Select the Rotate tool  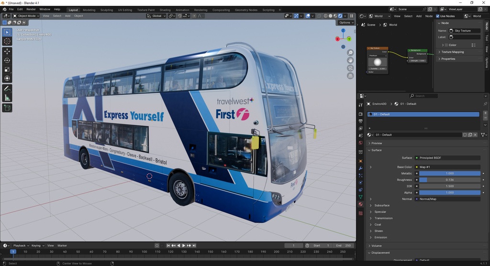click(7, 60)
